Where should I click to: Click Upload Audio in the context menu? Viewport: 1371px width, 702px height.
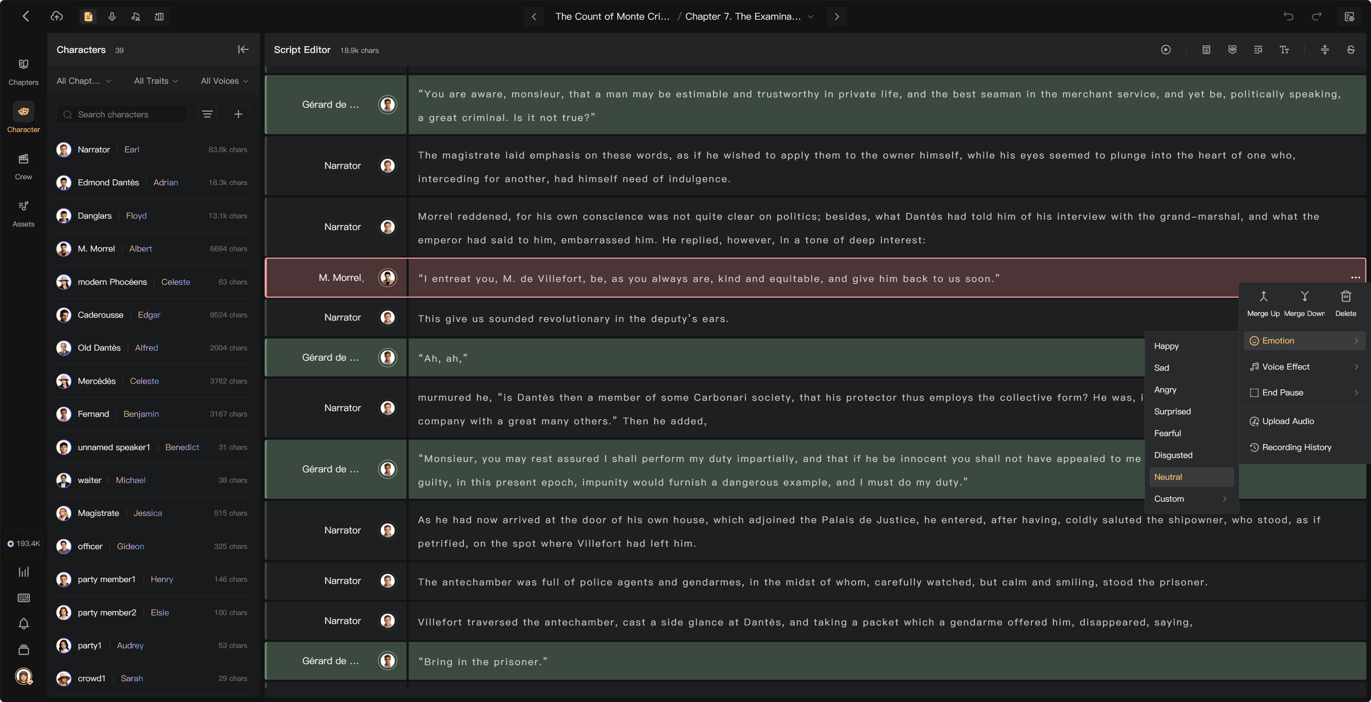[1304, 421]
